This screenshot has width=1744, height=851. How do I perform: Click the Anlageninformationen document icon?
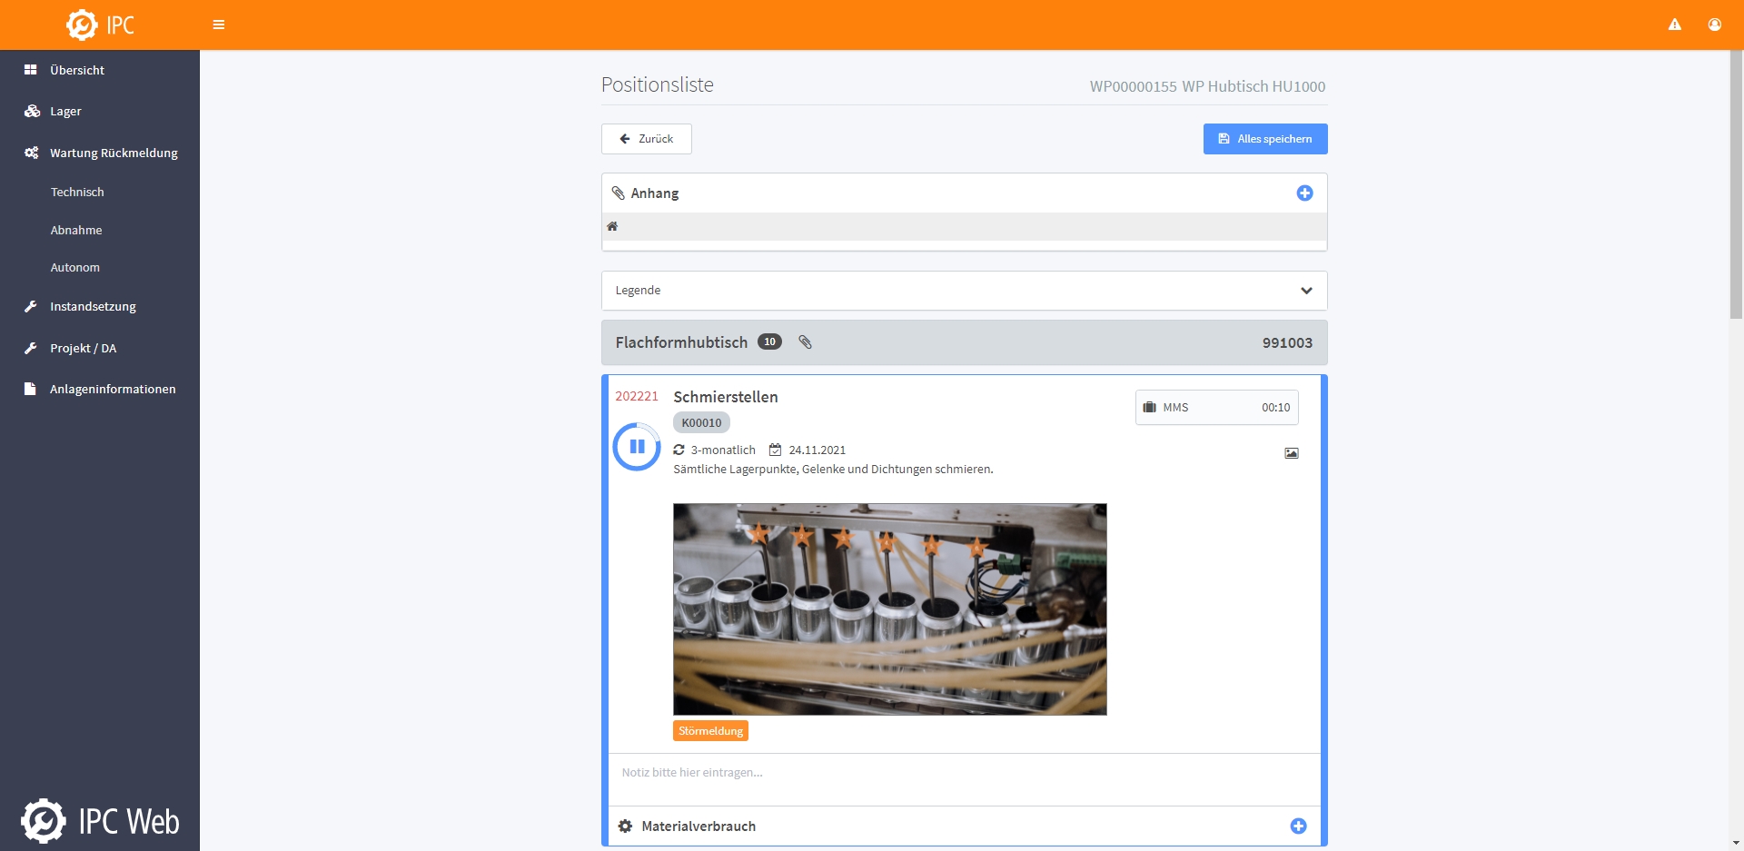(x=30, y=389)
